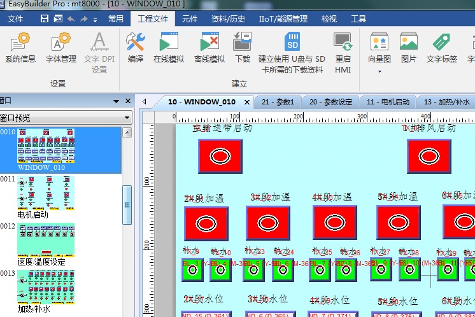
Task: Open the 系统信息 system settings
Action: click(x=20, y=48)
